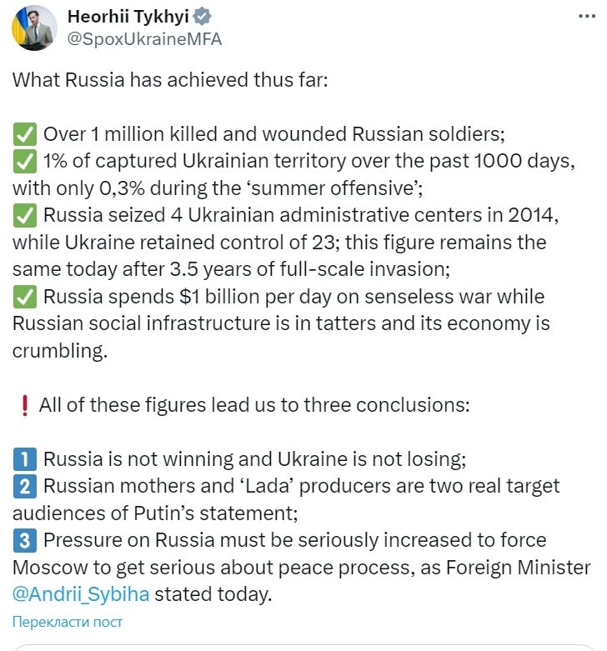The image size is (607, 651).
Task: Click the blue number 1 emoji
Action: point(24,458)
